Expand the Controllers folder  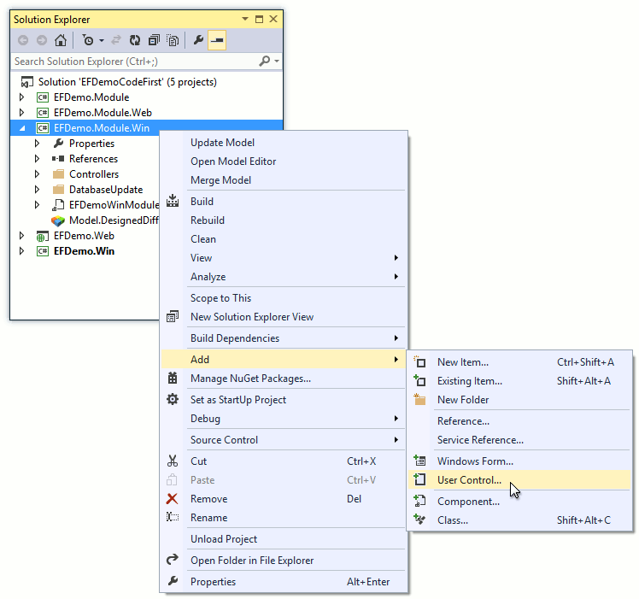(x=37, y=174)
